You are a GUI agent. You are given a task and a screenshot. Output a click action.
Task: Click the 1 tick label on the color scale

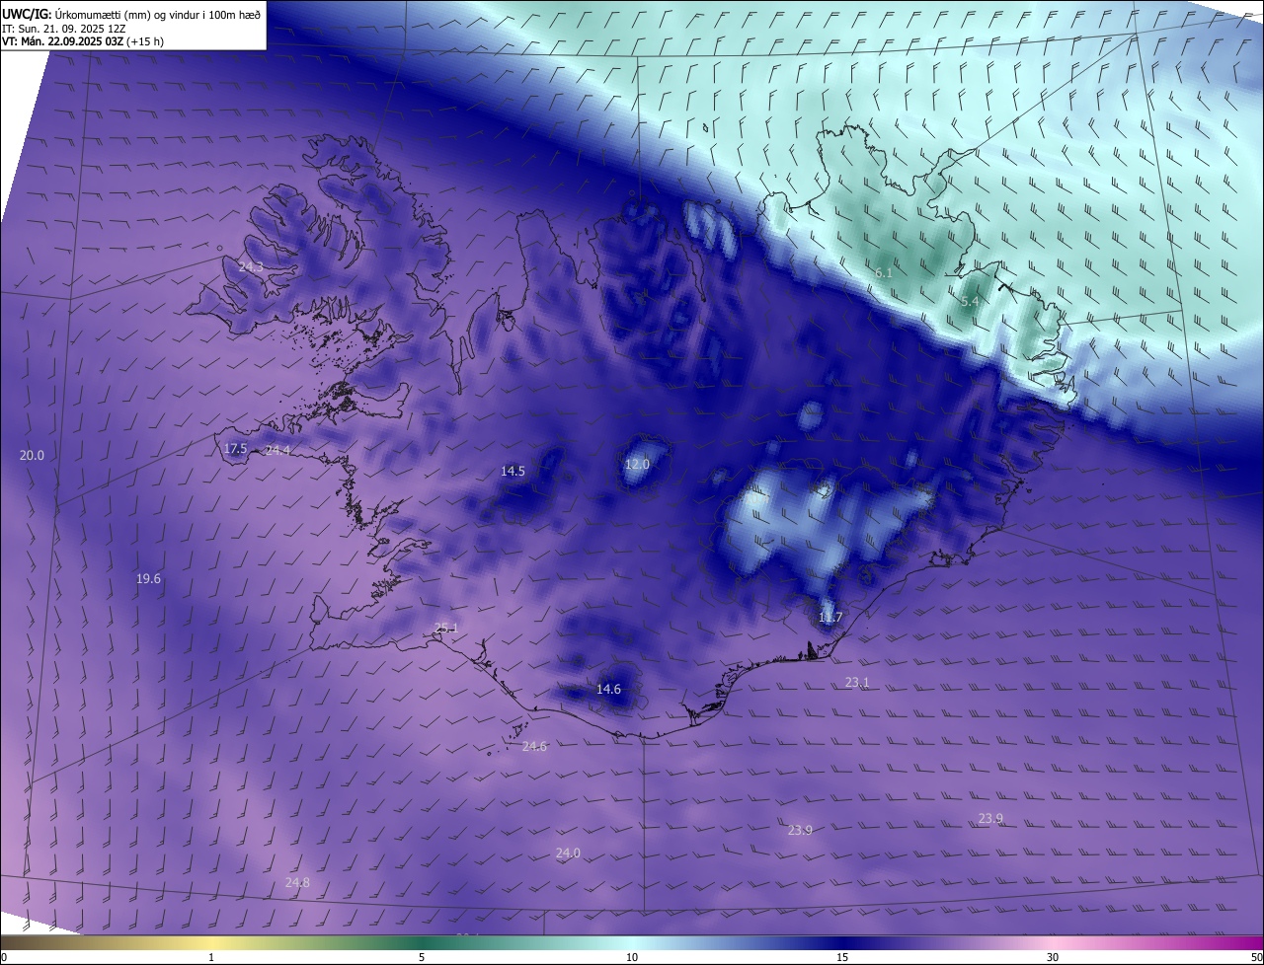click(x=211, y=957)
